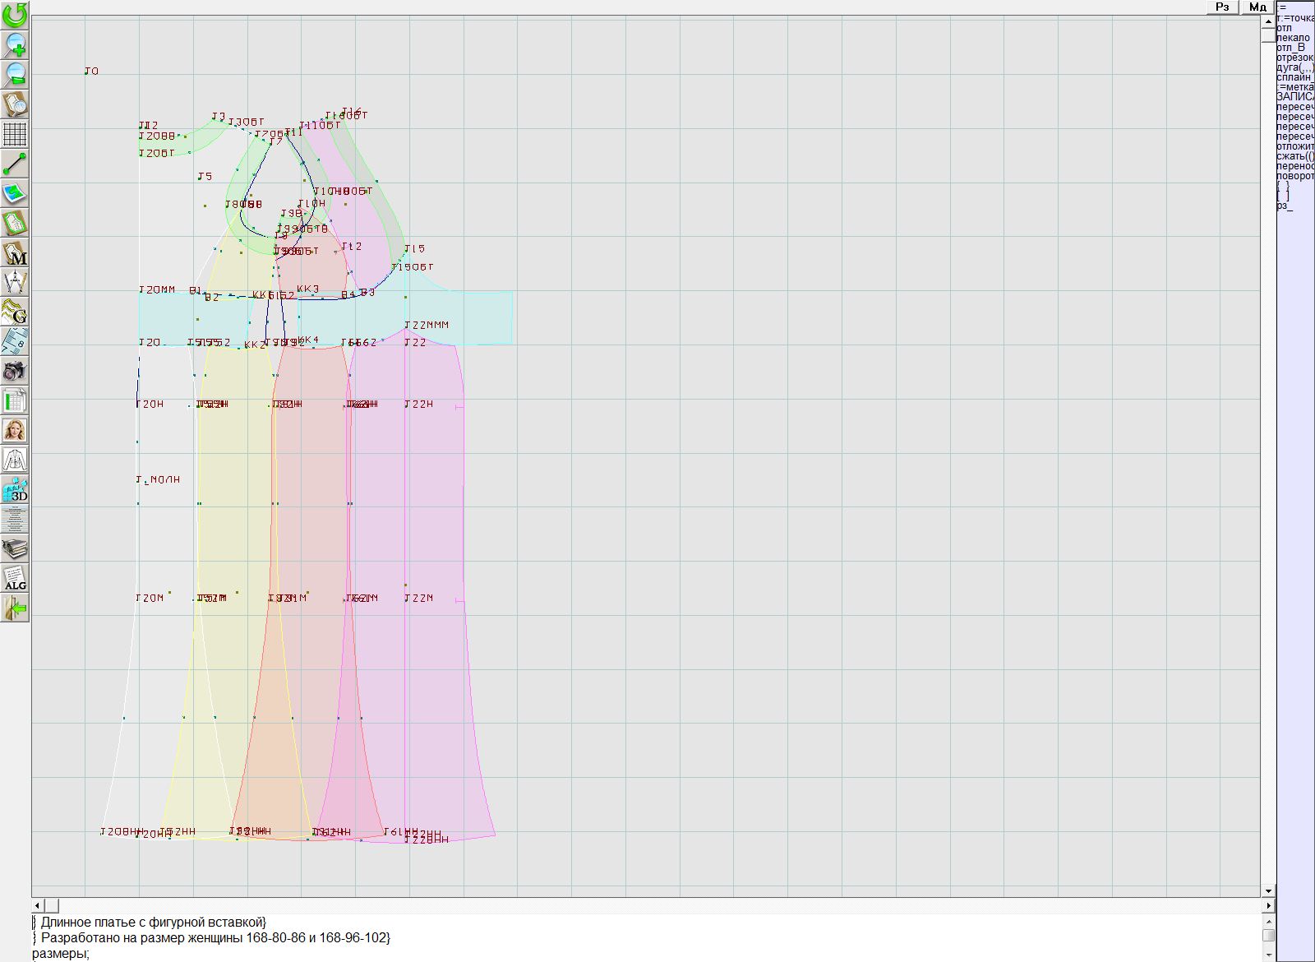Open the woman's portrait icon
The height and width of the screenshot is (962, 1315).
tap(15, 430)
